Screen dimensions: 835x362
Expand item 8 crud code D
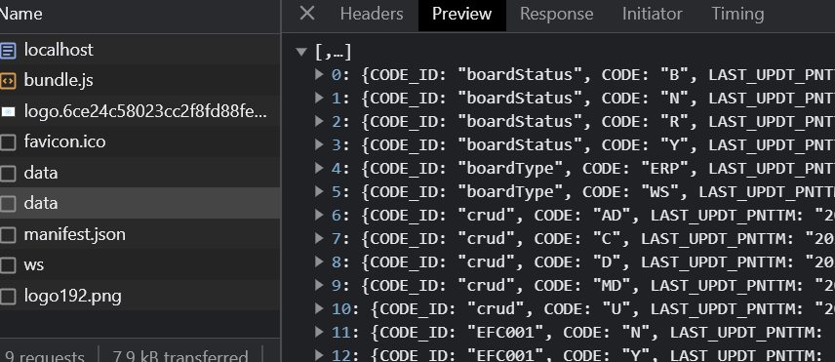320,261
